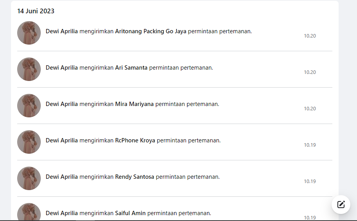
Task: Open the Mira Mariyana profile link
Action: 134,104
